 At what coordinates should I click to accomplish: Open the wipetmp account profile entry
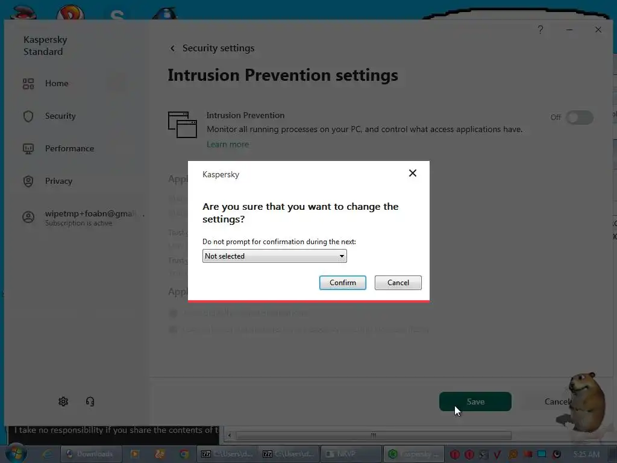[83, 218]
